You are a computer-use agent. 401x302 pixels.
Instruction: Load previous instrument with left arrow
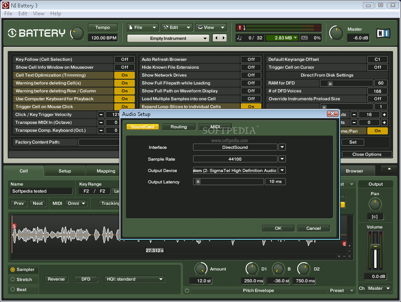click(216, 38)
